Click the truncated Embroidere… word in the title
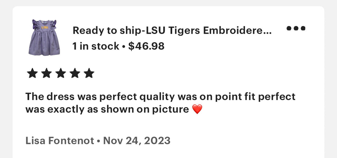 click(237, 31)
